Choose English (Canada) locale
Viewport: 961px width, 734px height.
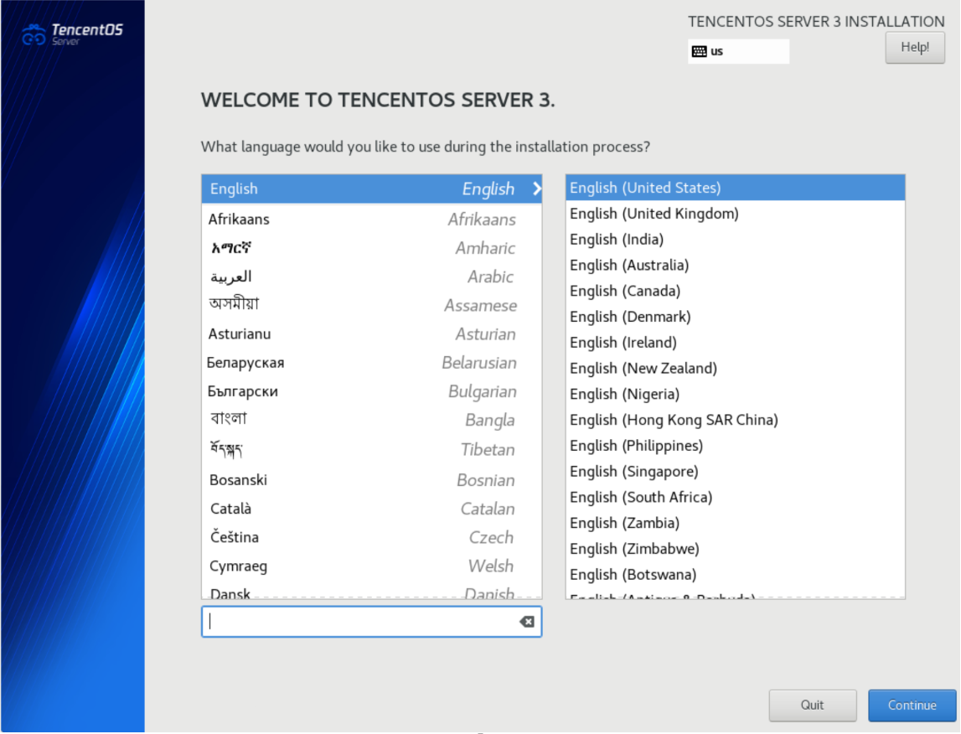point(735,291)
